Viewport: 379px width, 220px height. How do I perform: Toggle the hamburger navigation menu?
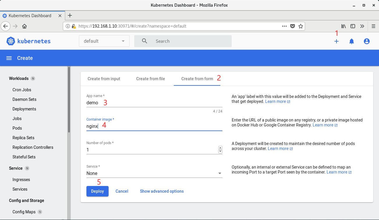click(x=9, y=58)
